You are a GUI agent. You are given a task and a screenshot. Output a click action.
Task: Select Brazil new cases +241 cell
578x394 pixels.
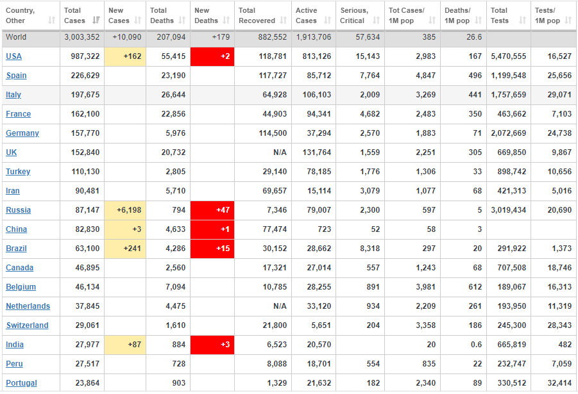tap(125, 248)
